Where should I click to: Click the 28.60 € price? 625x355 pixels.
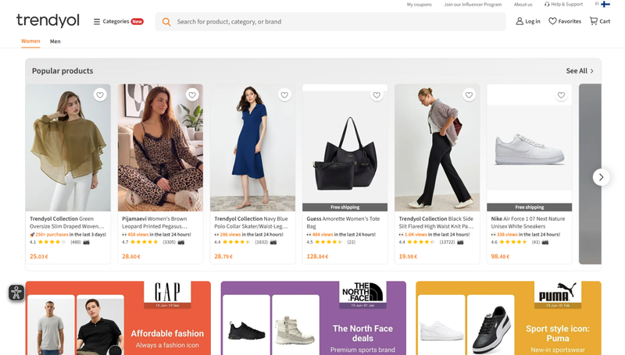pyautogui.click(x=131, y=257)
